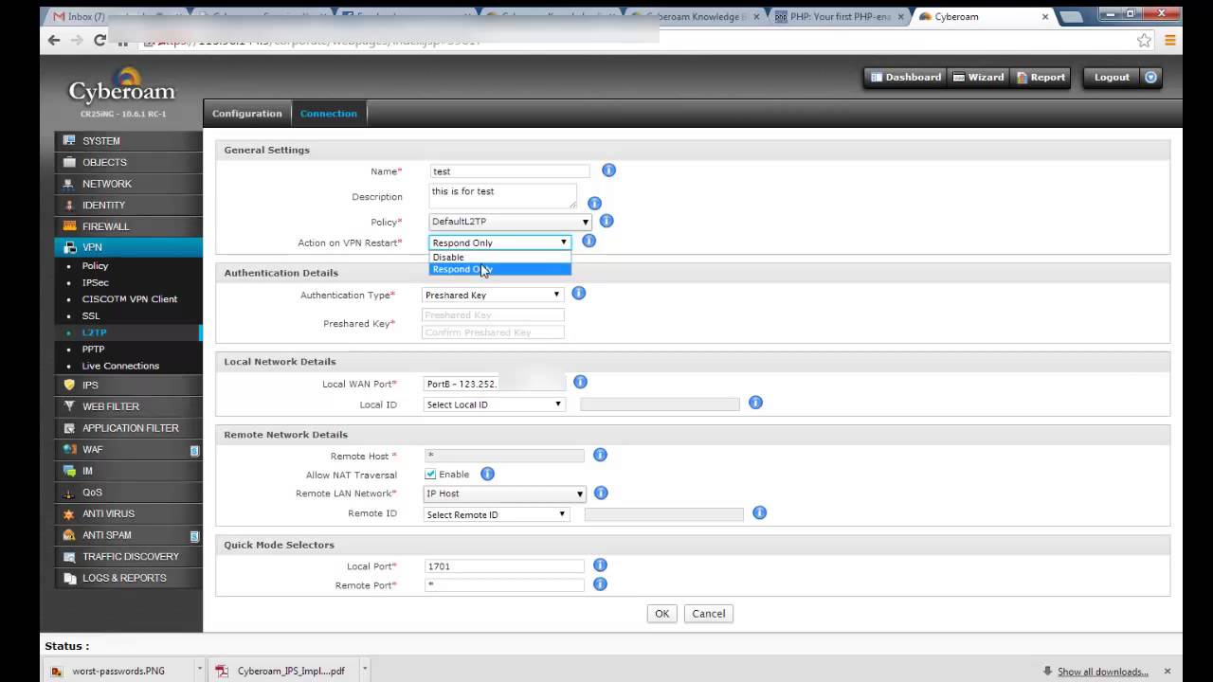
Task: Open Live Connections under VPN
Action: coord(120,366)
